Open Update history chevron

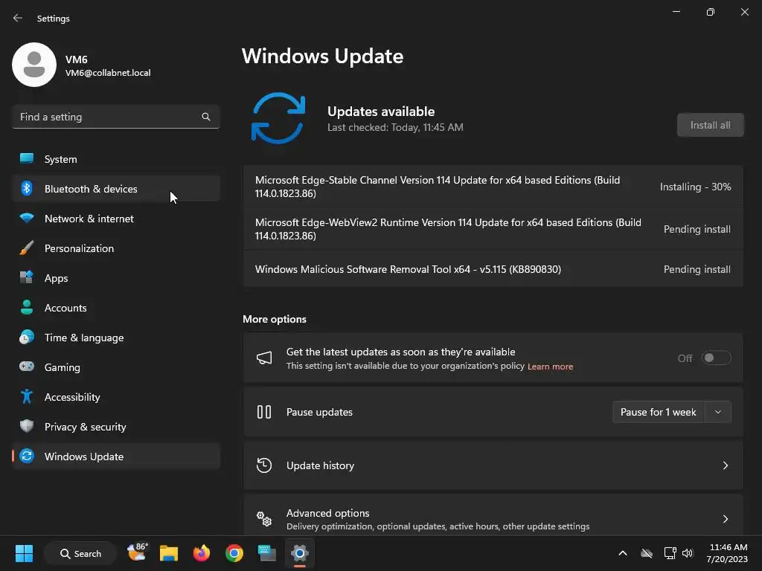(725, 465)
